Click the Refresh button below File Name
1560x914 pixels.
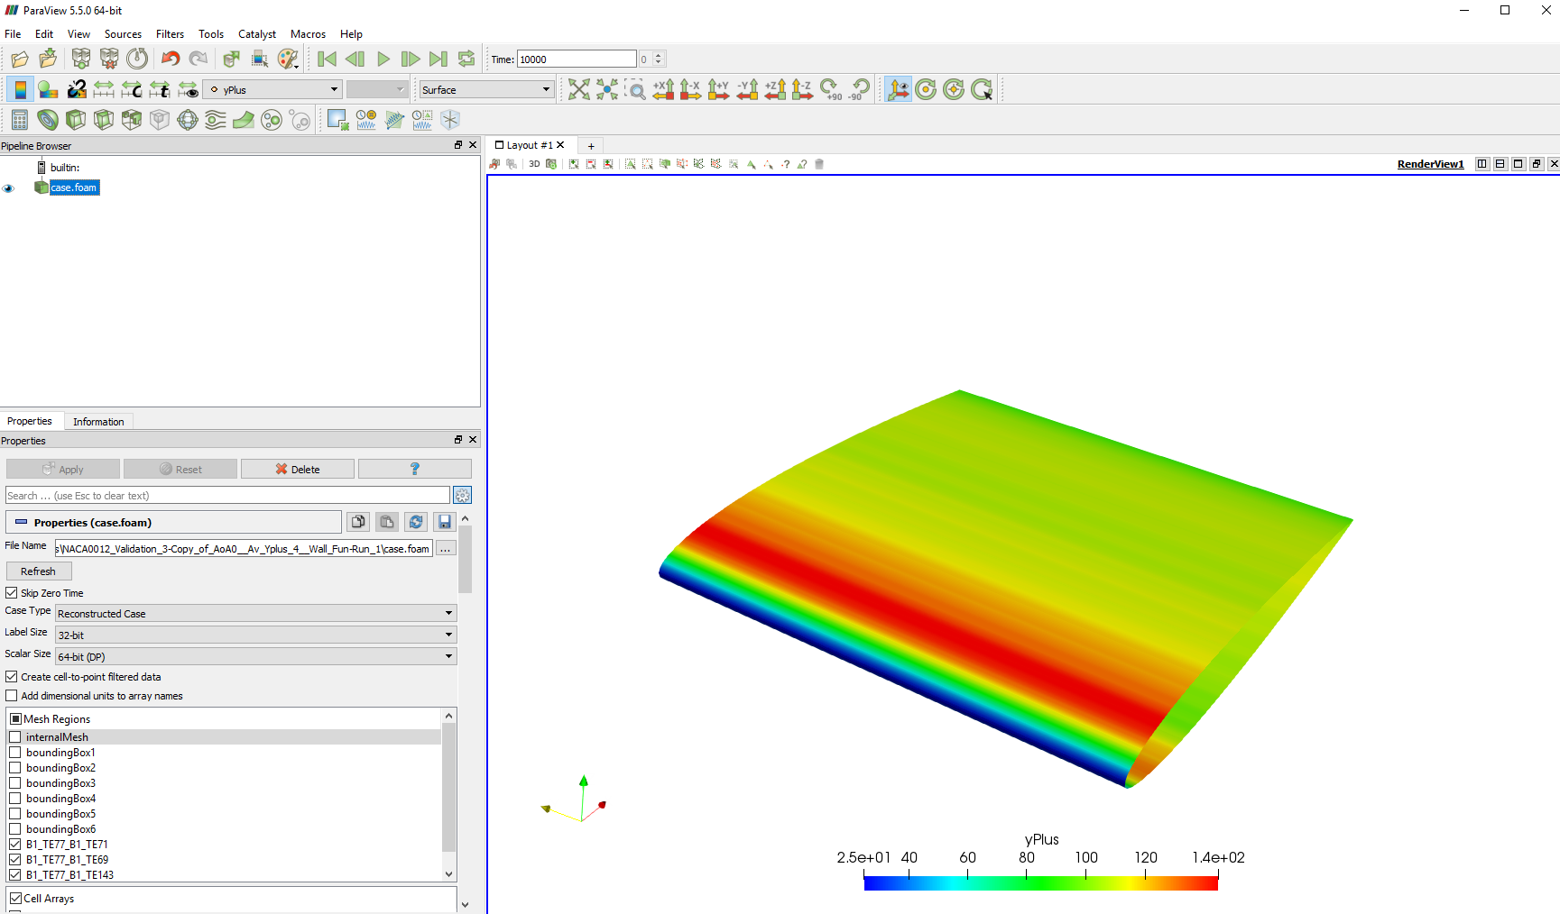tap(39, 571)
